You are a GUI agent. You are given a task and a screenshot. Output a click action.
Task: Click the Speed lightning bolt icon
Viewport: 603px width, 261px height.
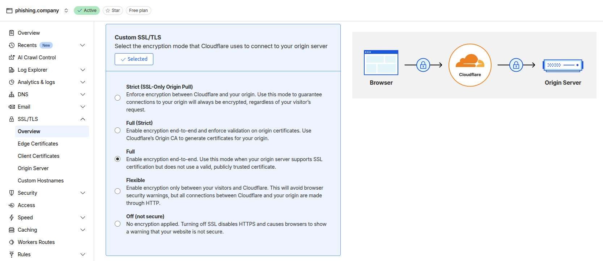click(x=12, y=218)
